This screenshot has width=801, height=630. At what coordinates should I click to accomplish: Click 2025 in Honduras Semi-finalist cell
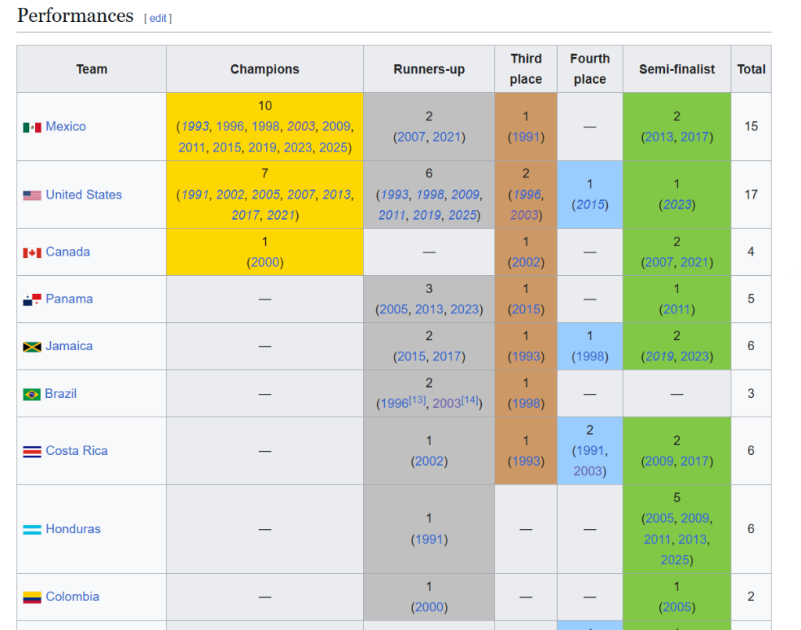(x=675, y=560)
